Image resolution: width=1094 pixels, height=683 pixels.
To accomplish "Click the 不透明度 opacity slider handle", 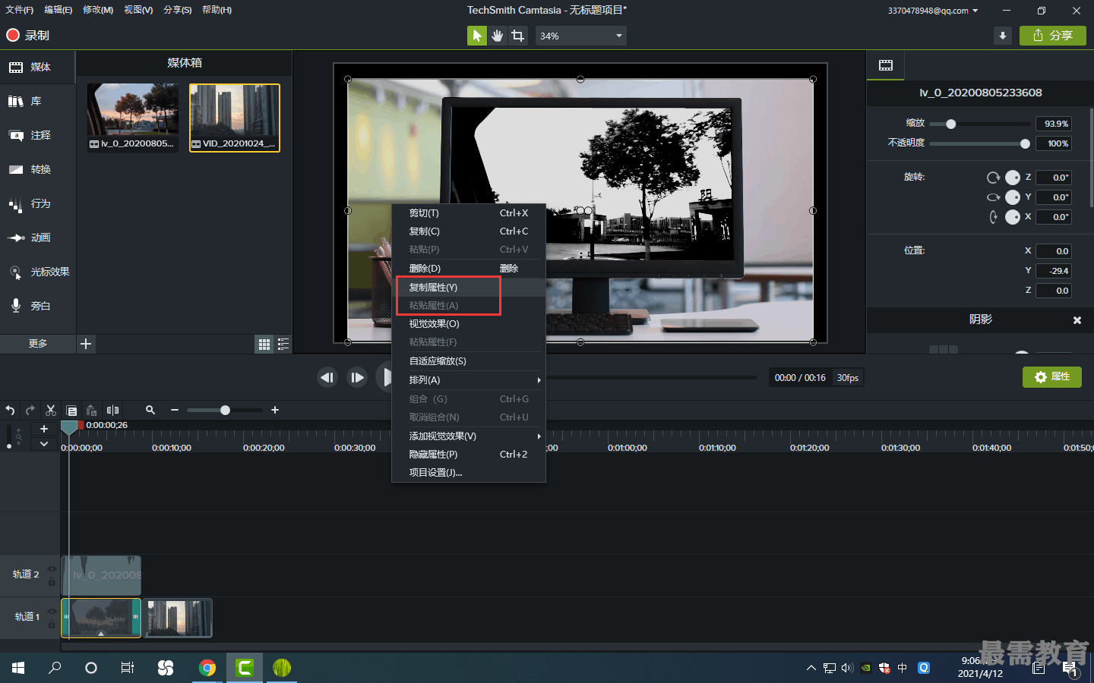I will [x=1025, y=143].
